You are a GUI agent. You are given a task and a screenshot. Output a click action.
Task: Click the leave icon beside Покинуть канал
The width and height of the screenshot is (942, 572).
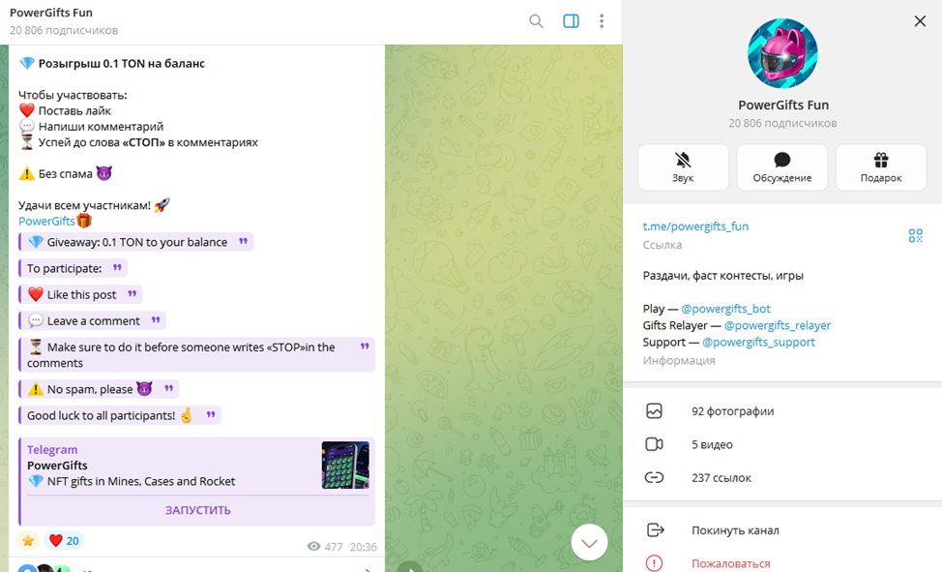[x=655, y=530]
